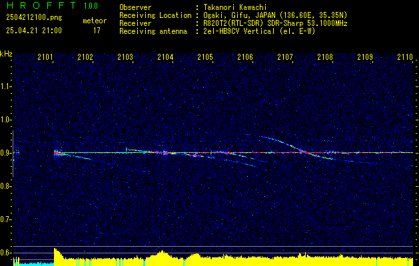Click the 2106 time axis marker
Viewport: 419px width, 266px height.
pos(245,57)
